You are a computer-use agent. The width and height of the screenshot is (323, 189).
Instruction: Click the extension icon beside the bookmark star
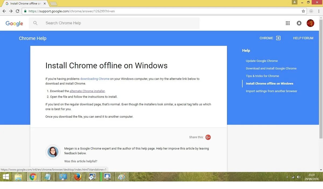(311, 11)
